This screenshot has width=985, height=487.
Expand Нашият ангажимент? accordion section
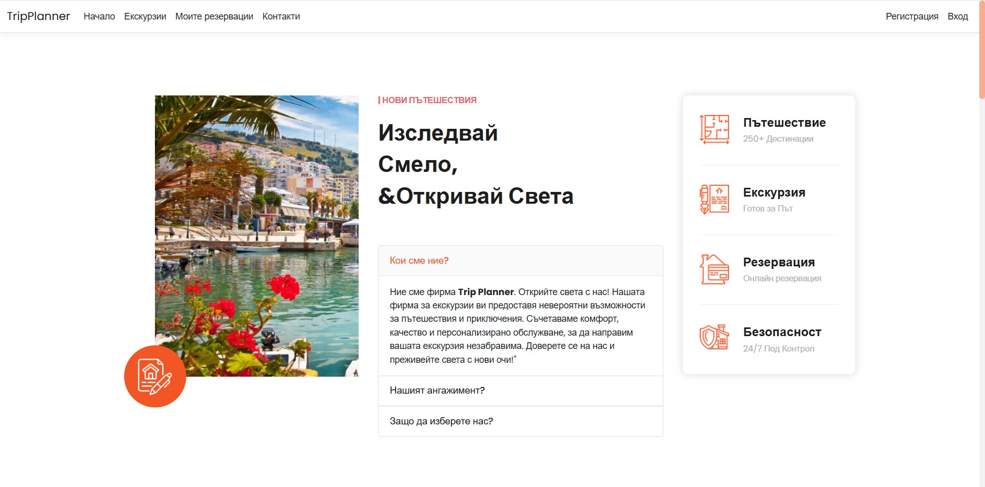click(521, 391)
